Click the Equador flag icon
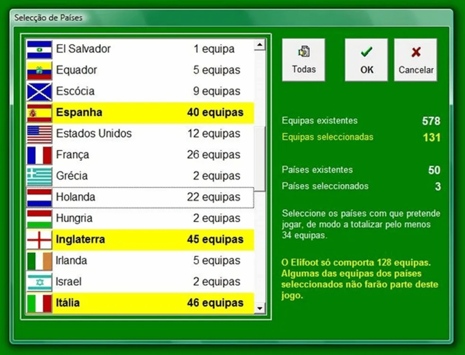465x355 pixels. 39,70
